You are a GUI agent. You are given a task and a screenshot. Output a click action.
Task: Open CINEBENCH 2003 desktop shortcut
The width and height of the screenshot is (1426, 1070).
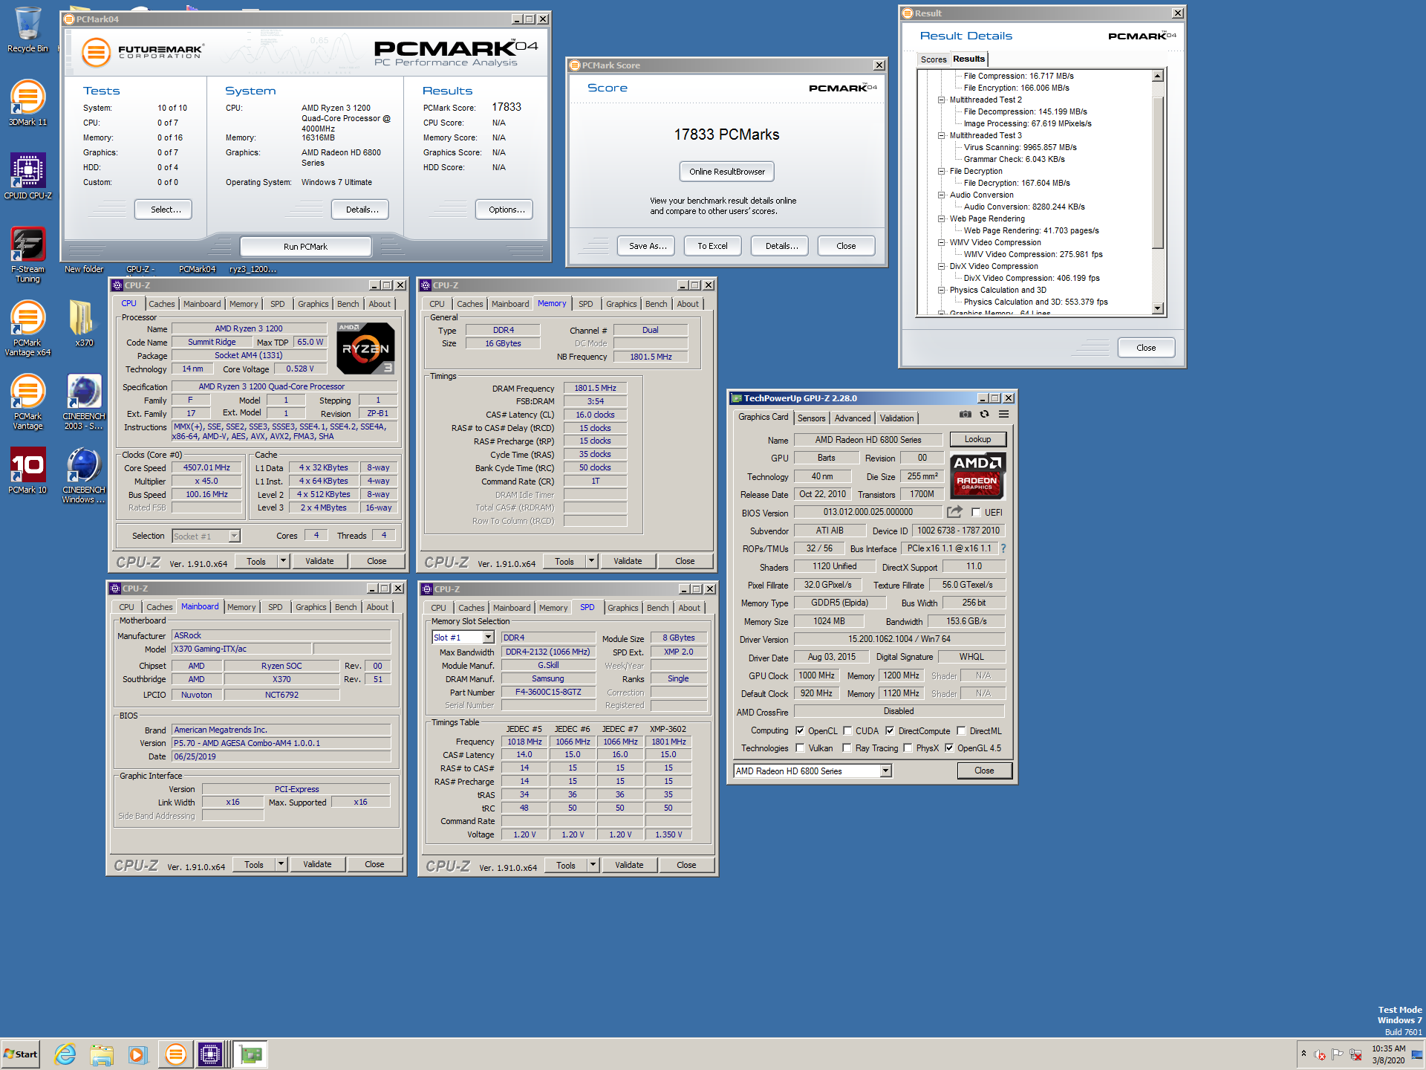[x=84, y=402]
